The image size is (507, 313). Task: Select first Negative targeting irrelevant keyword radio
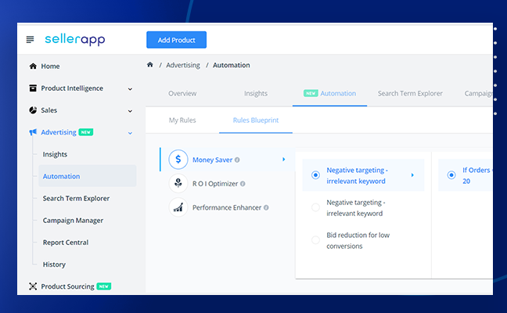[x=315, y=175]
